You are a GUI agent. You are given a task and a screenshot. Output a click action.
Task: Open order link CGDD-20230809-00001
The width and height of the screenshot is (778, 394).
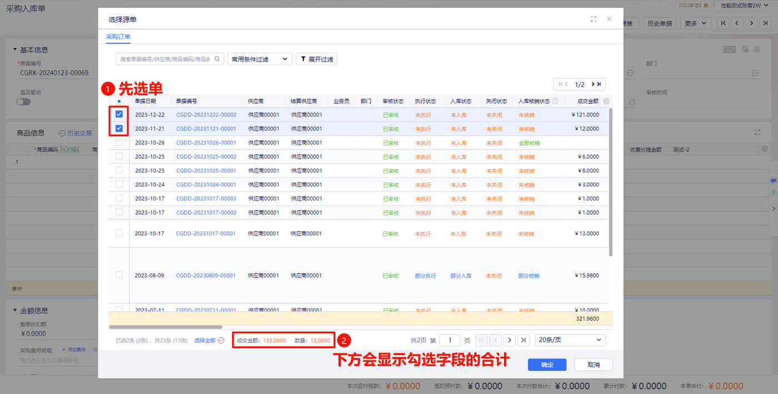tap(206, 275)
